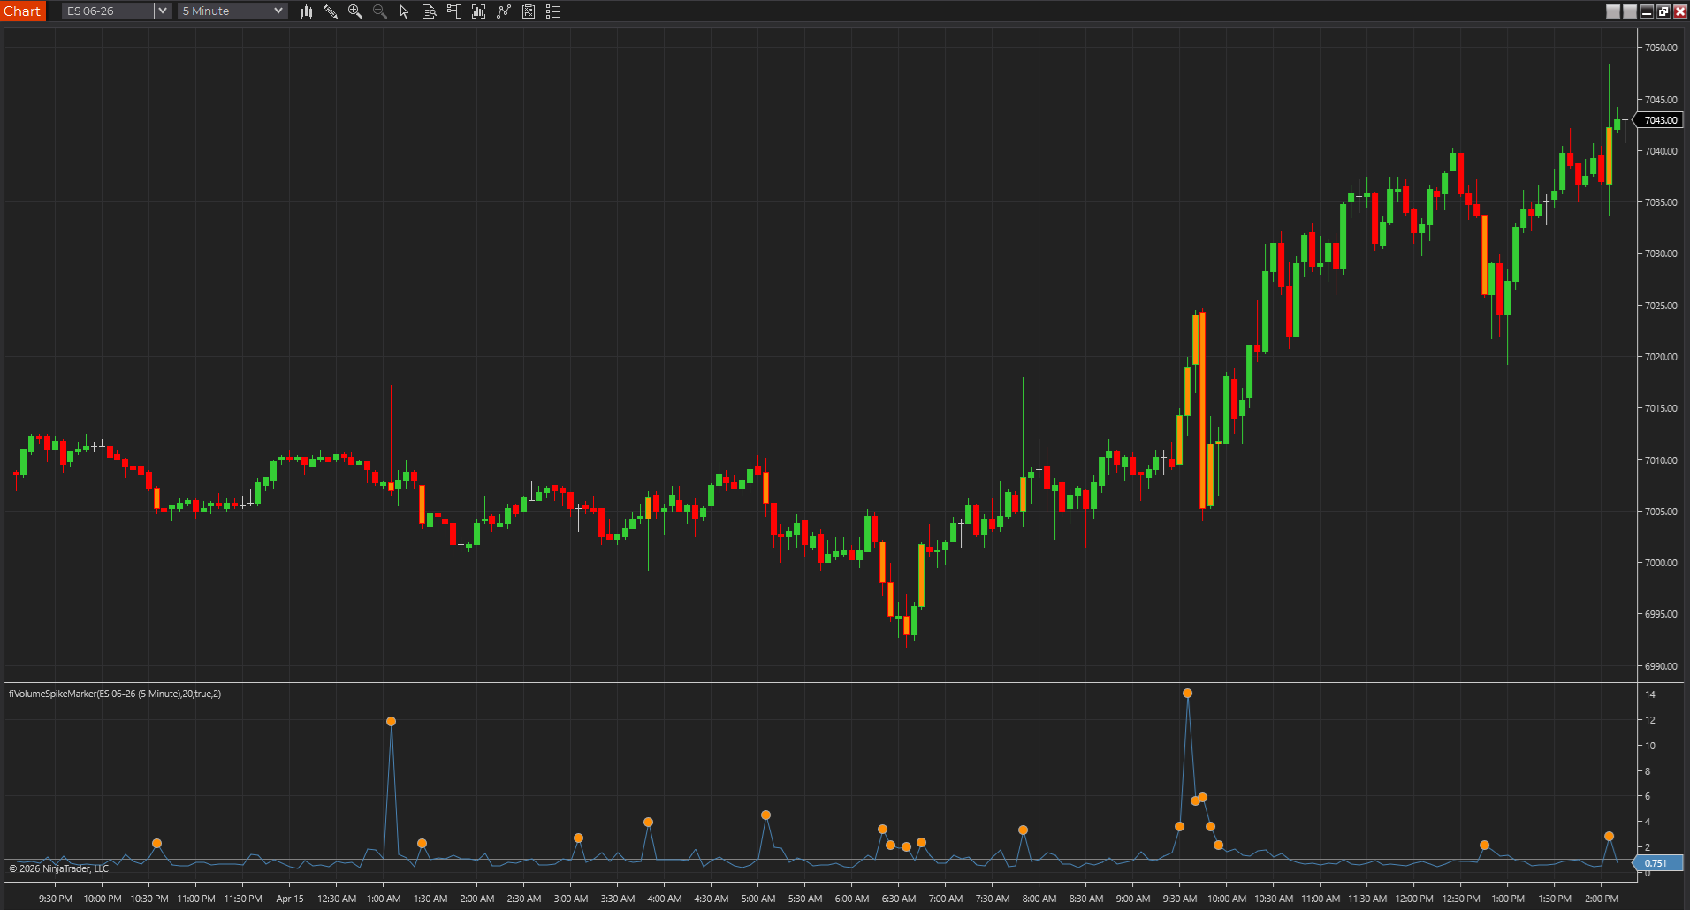
Task: Click the 0.751 indicator value label
Action: (1654, 863)
